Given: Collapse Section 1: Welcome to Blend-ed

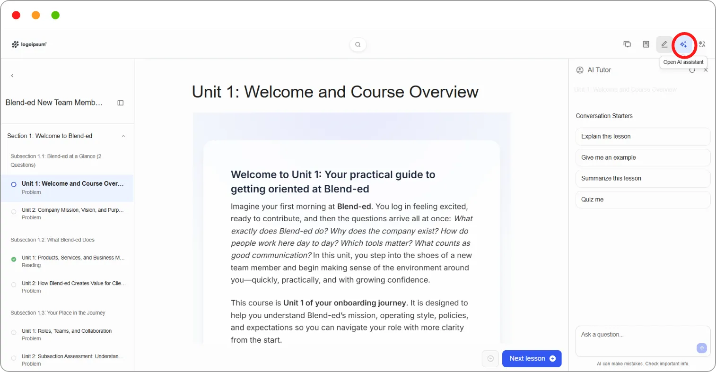Looking at the screenshot, I should pos(123,136).
